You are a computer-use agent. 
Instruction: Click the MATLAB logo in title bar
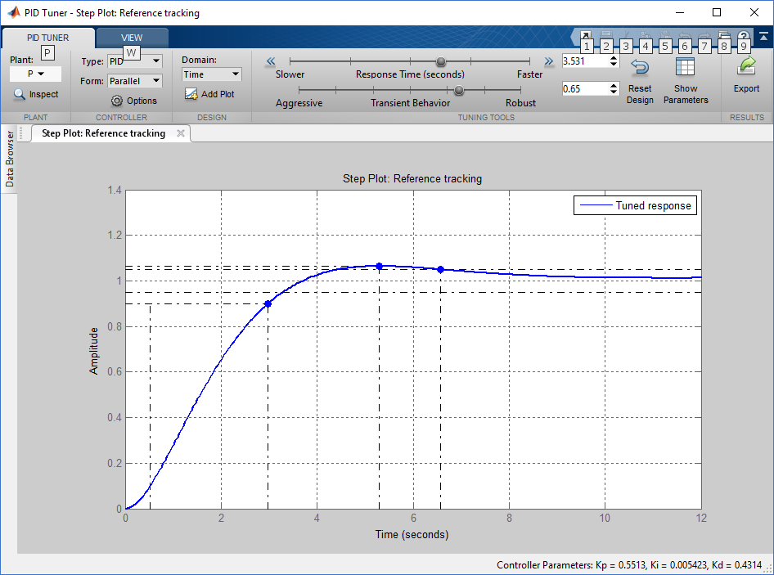coord(13,12)
